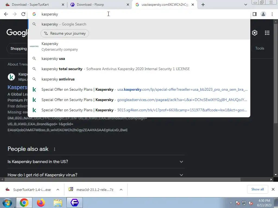Viewport: 278px width, 208px height.
Task: Close the Download - Floorp tab
Action: pos(128,5)
